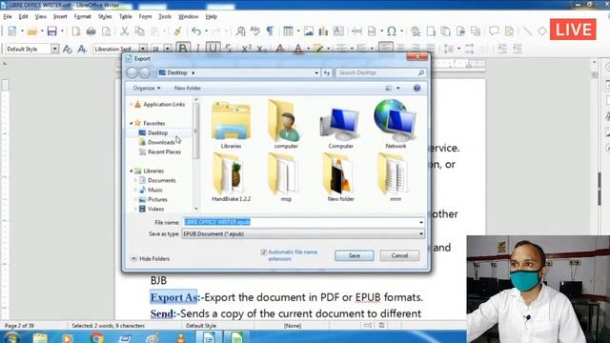
Task: Open Find and Replace icon
Action: [x=241, y=31]
